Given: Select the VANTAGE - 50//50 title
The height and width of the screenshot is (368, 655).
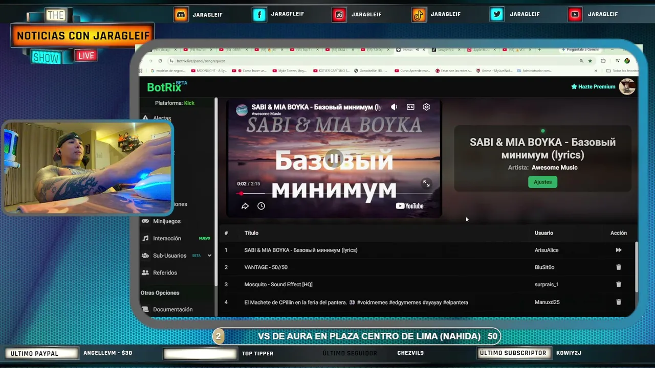Looking at the screenshot, I should (266, 267).
